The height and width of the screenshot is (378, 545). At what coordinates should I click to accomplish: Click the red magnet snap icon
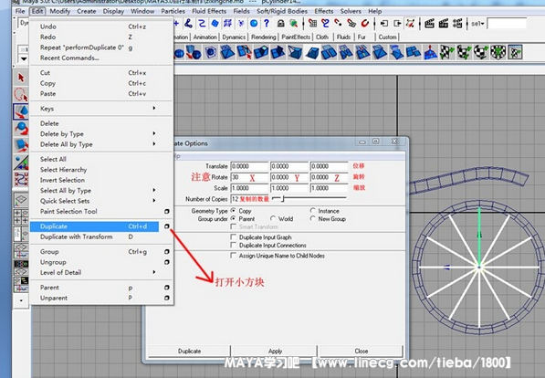click(364, 24)
